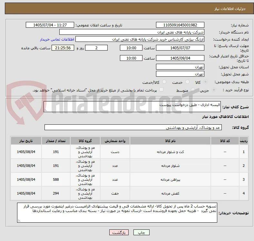Click the گروه کالا column header
254x241 pixels.
(x=85, y=141)
